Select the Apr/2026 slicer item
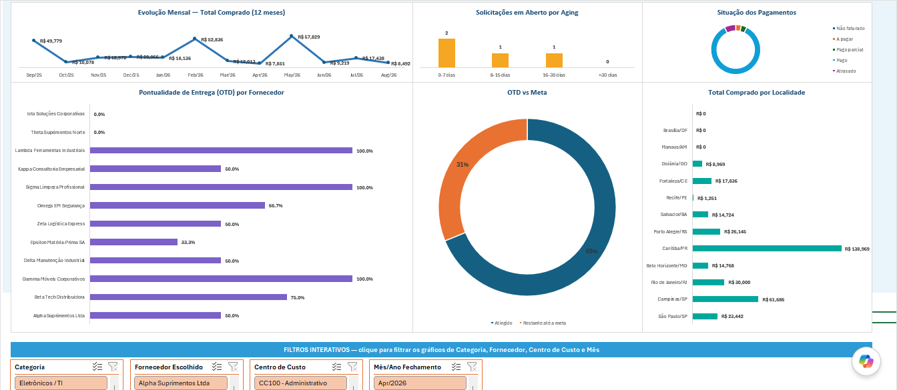 (420, 383)
